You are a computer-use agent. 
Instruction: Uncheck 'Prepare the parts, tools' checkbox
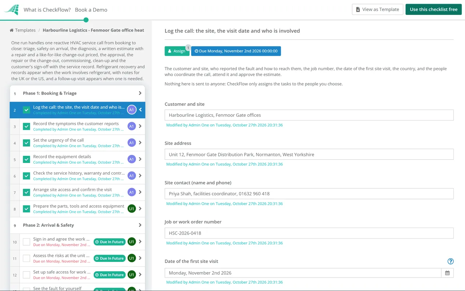coord(27,209)
